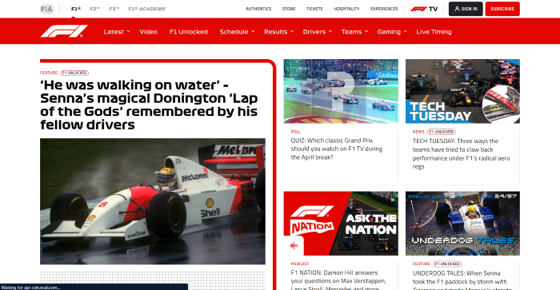
Task: Click the F1 Unlocked badge on Underdog Tales
Action: pyautogui.click(x=447, y=264)
